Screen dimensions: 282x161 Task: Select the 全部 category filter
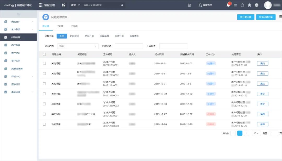coord(62,36)
